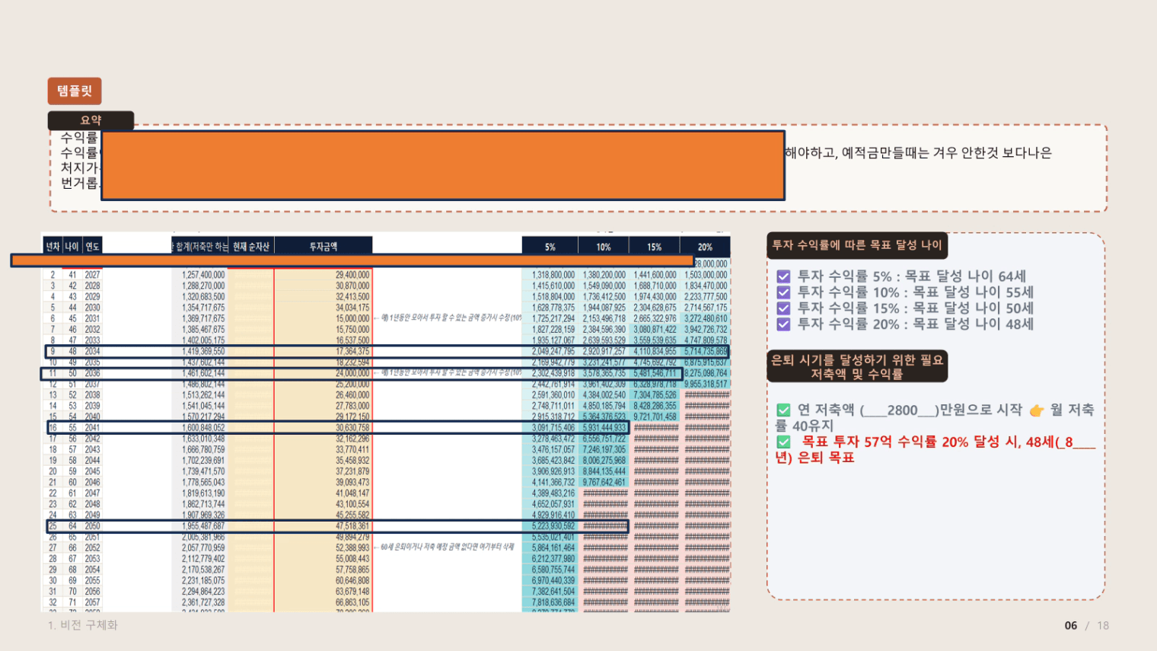Select the 나이 column header

(72, 247)
